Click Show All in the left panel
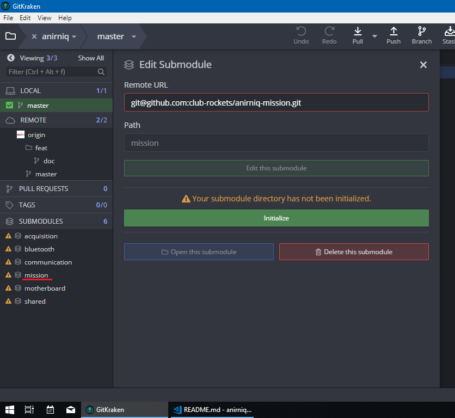 click(91, 58)
